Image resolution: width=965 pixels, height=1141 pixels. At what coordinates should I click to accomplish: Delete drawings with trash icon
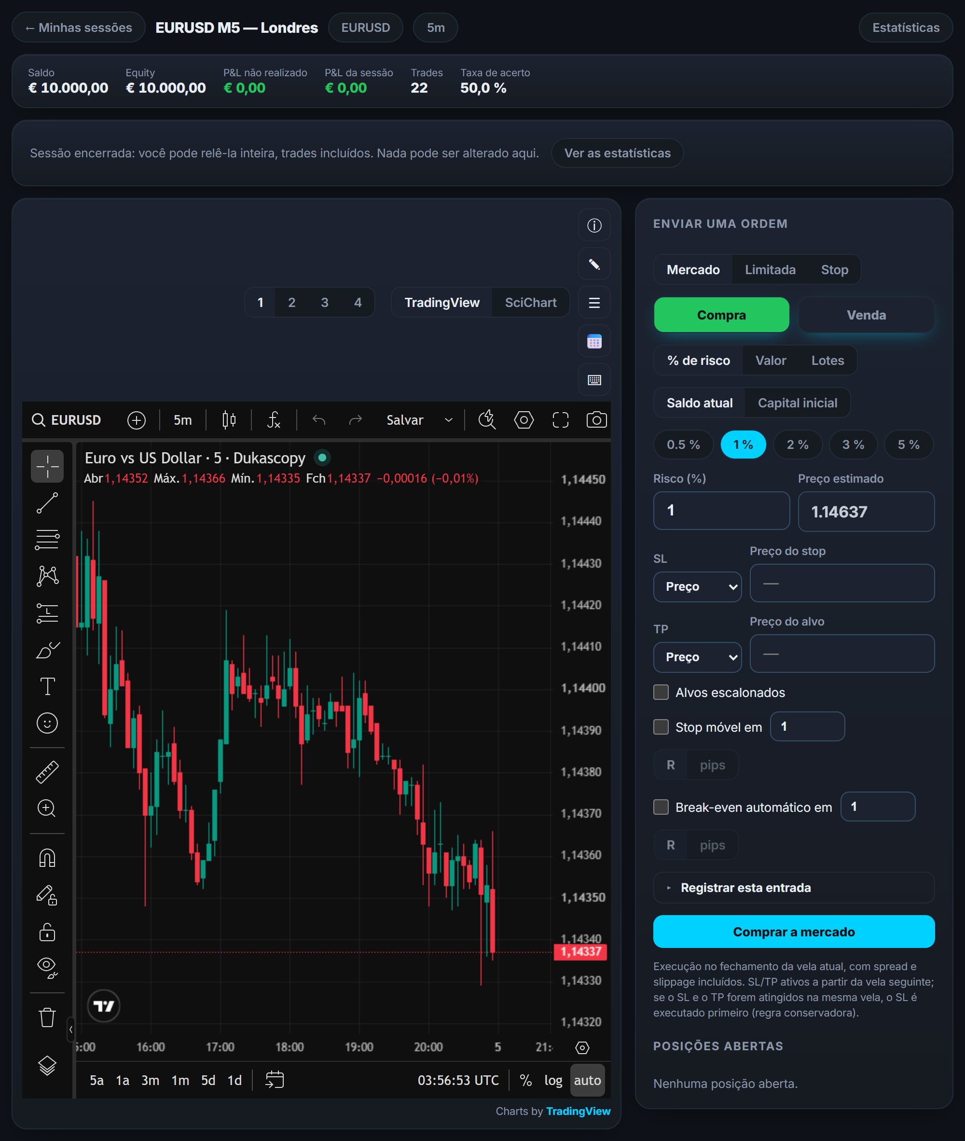pyautogui.click(x=47, y=1017)
